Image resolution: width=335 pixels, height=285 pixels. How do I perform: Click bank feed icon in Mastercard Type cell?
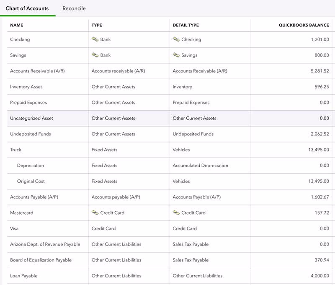pos(95,212)
